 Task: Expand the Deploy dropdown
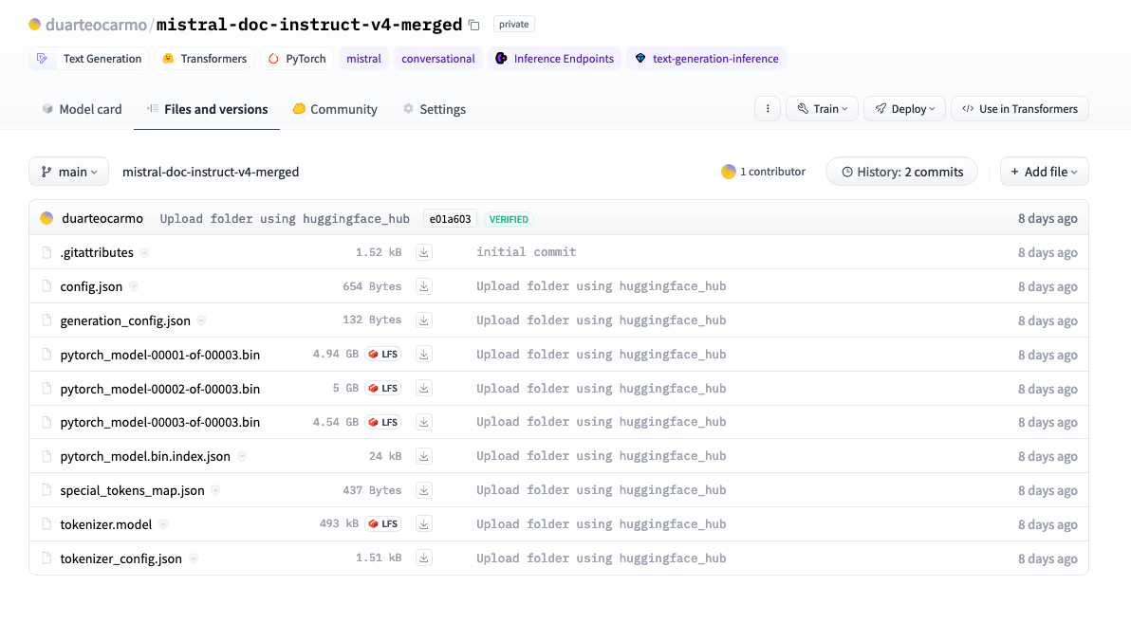(x=904, y=109)
